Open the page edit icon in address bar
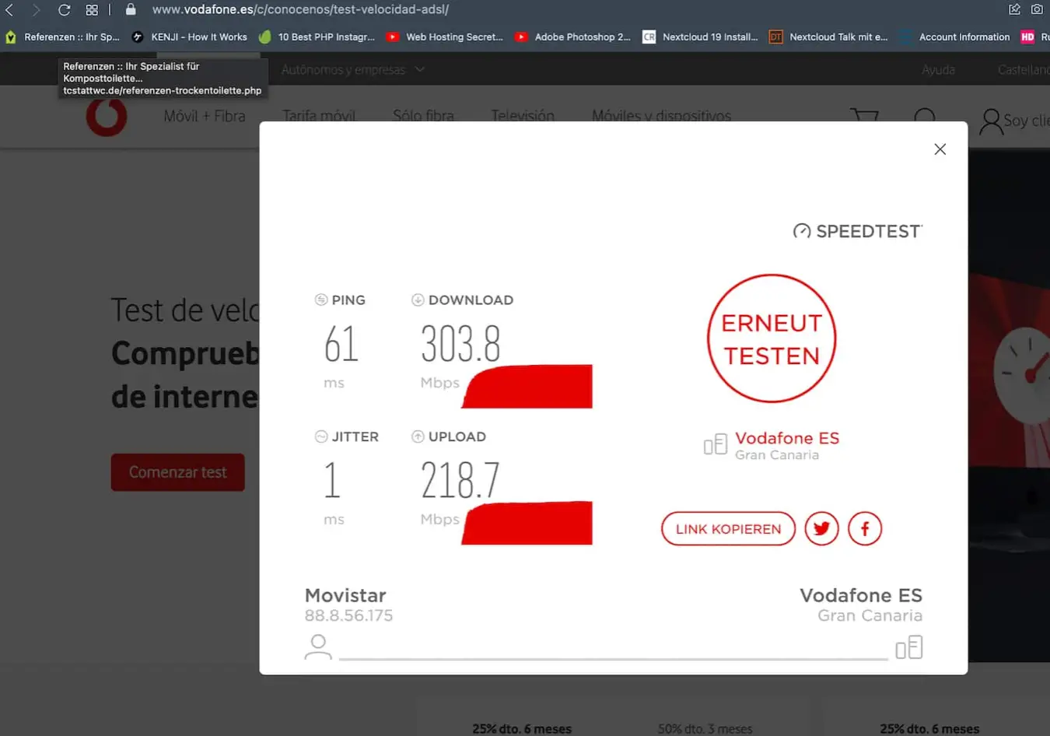This screenshot has height=736, width=1050. tap(1014, 9)
